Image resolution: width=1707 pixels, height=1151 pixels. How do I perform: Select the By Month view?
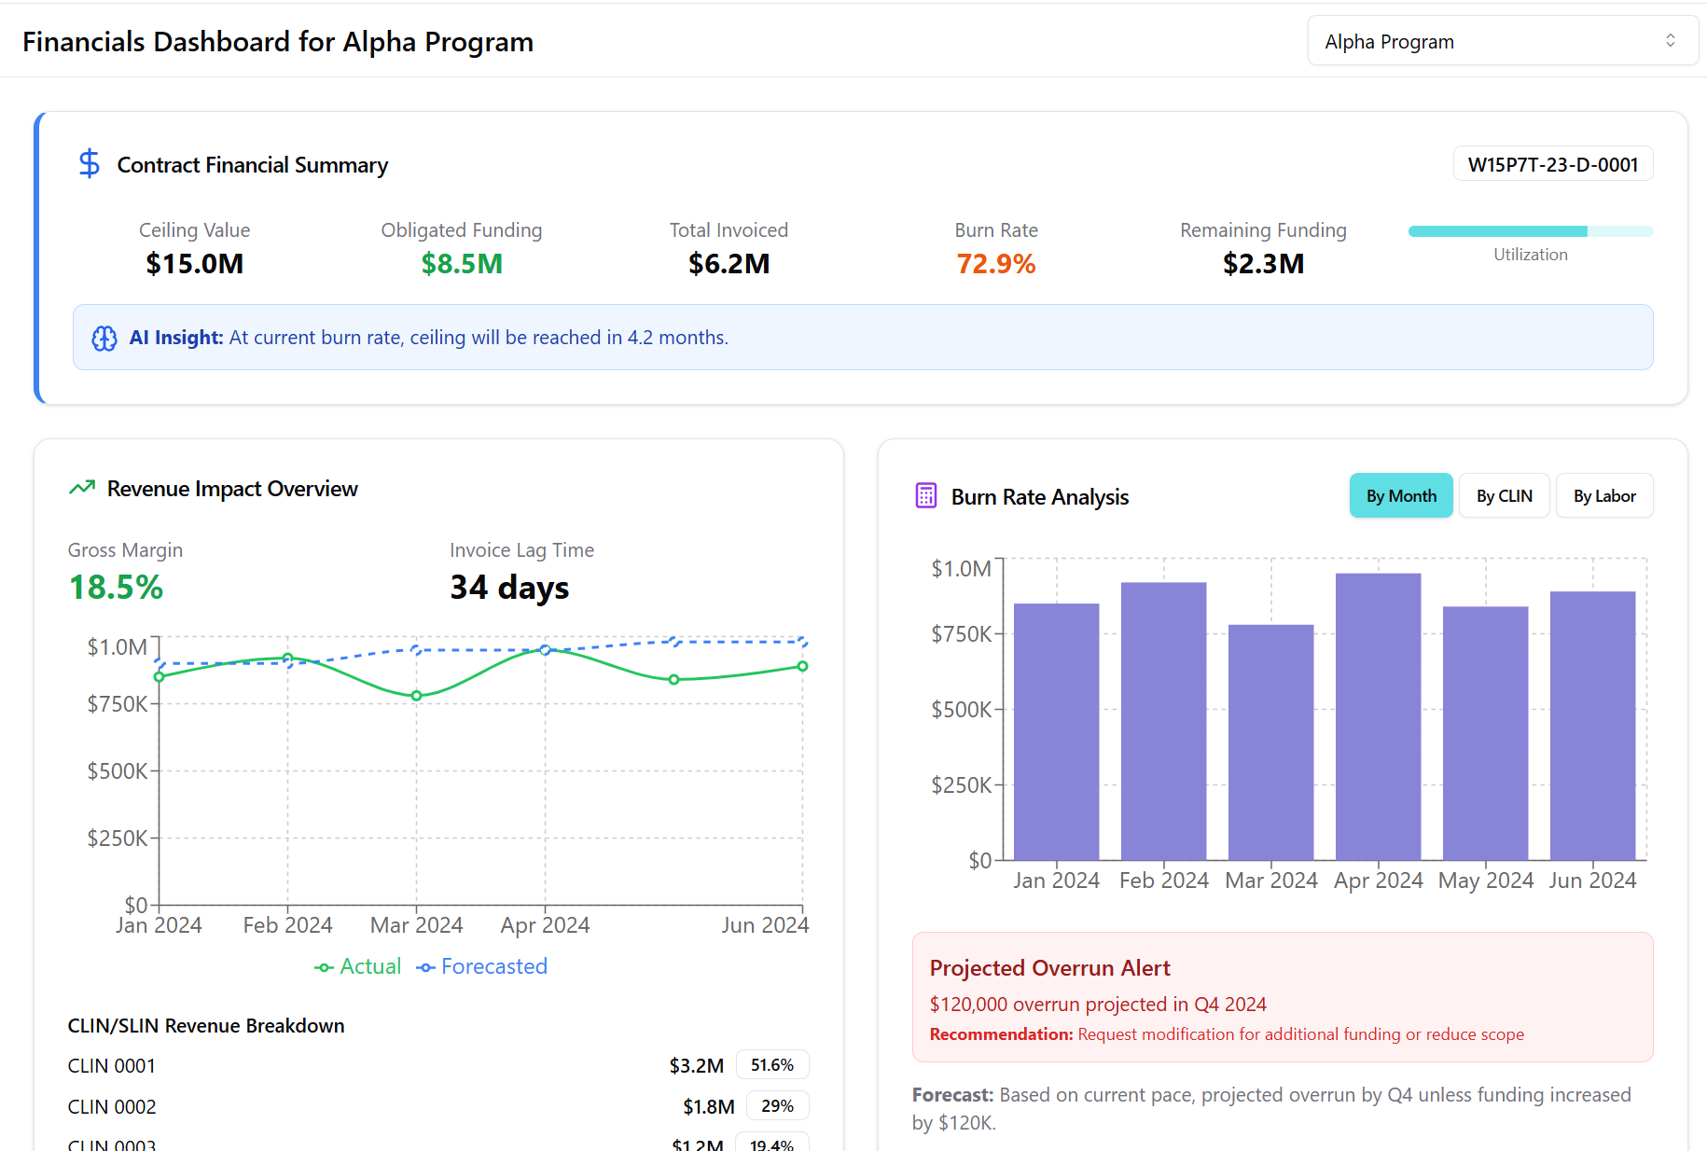(x=1400, y=496)
